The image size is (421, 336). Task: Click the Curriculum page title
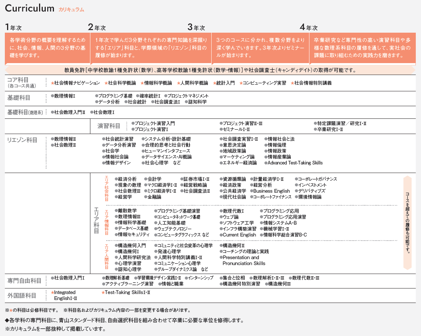pos(30,9)
